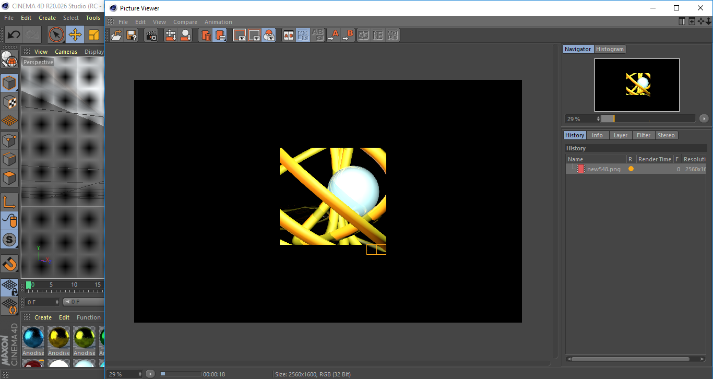Screen dimensions: 713x379
Task: Toggle the Enable Snap magnet icon
Action: (9, 264)
